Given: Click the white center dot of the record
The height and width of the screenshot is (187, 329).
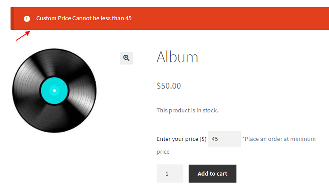Looking at the screenshot, I should click(x=54, y=91).
